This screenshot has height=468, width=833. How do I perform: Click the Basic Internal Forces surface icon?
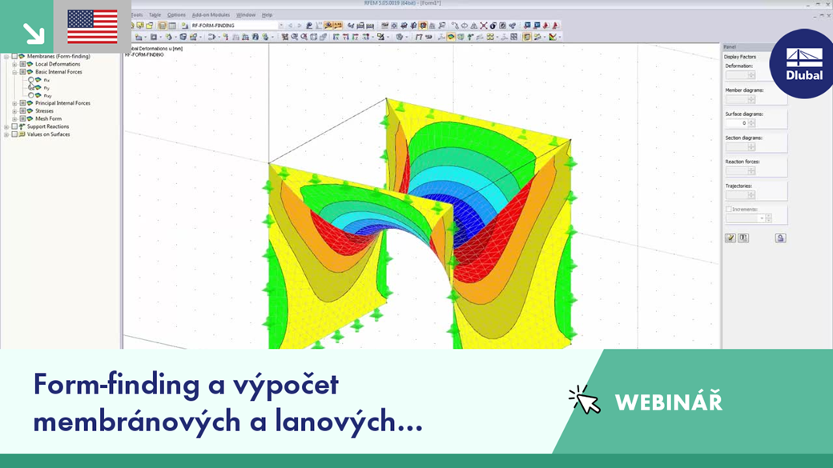click(30, 72)
